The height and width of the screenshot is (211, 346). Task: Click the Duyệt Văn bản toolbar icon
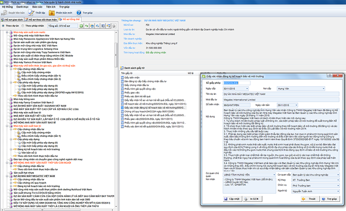point(4,13)
